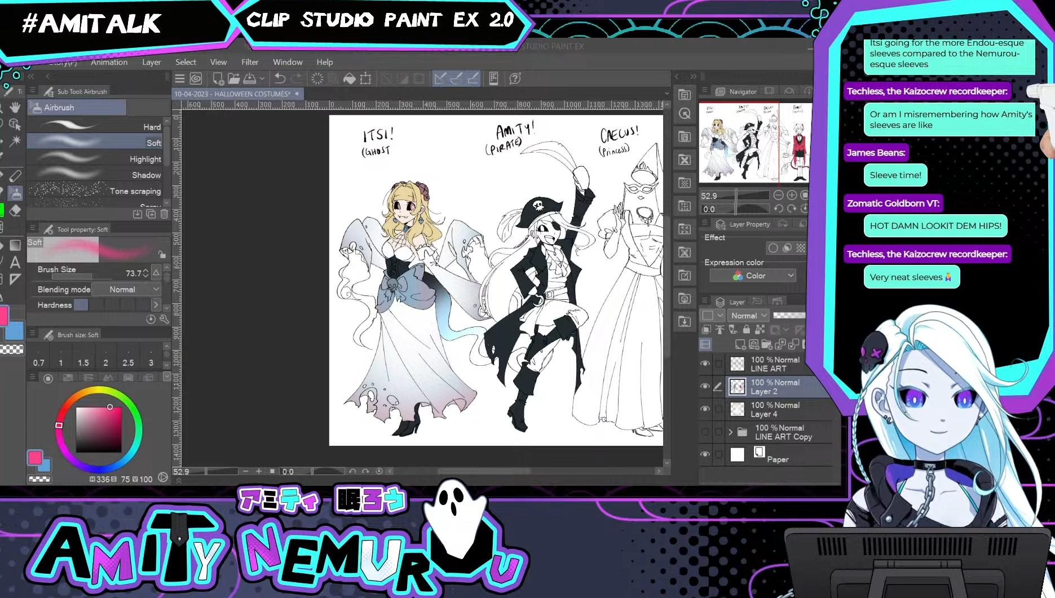Viewport: 1055px width, 598px height.
Task: Select the Gradient tool icon
Action: pos(15,245)
